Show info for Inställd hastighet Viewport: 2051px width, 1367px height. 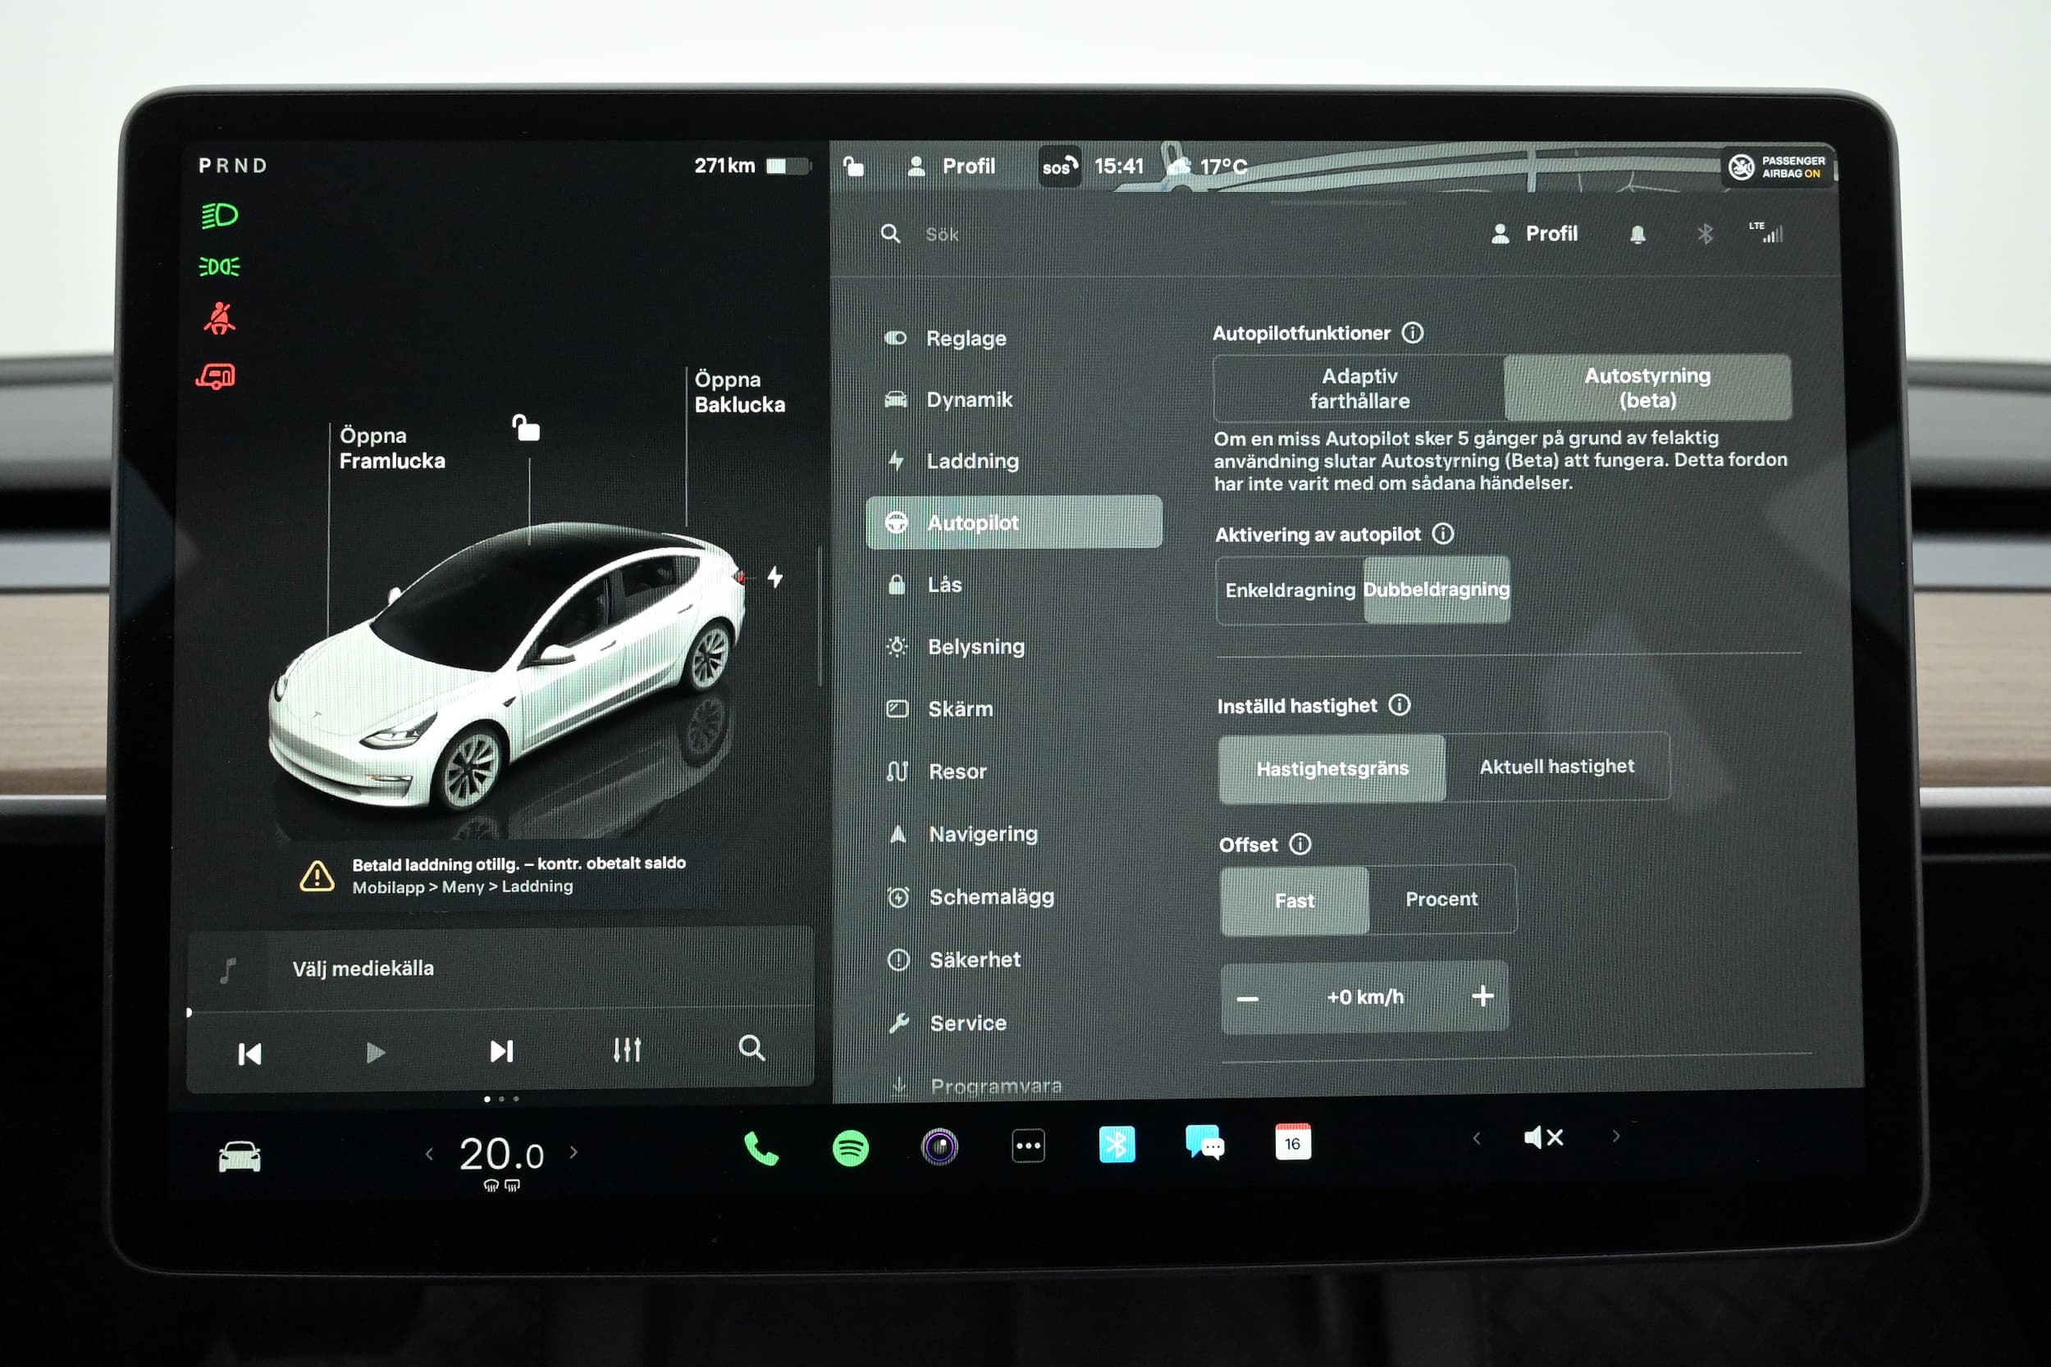point(1400,704)
